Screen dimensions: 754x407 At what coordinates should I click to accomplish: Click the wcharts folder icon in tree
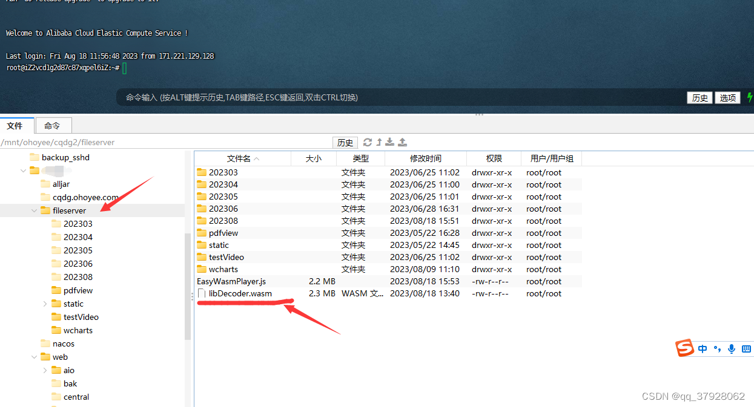56,330
